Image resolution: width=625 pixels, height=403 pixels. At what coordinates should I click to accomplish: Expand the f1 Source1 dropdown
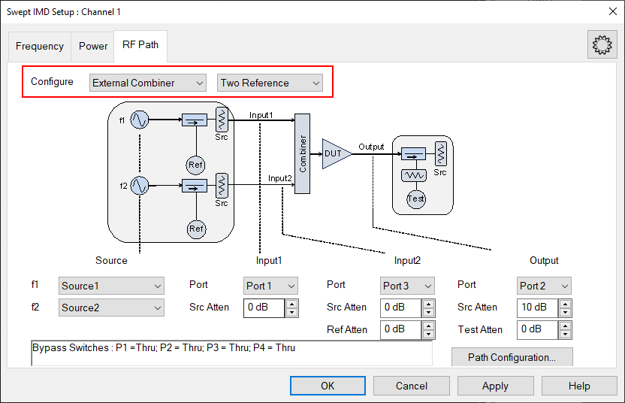tap(111, 286)
